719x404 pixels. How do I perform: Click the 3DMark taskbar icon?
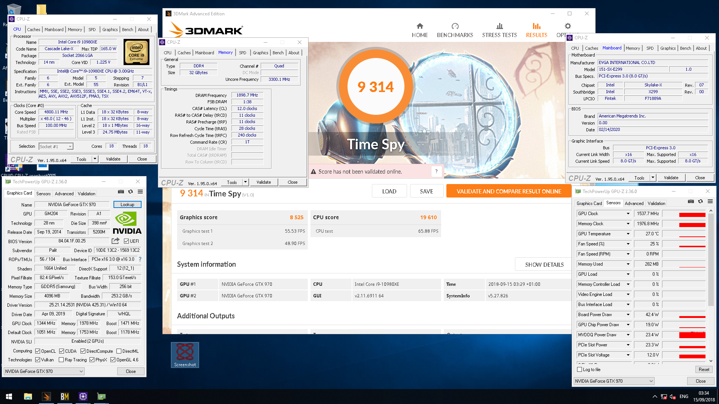tap(46, 397)
